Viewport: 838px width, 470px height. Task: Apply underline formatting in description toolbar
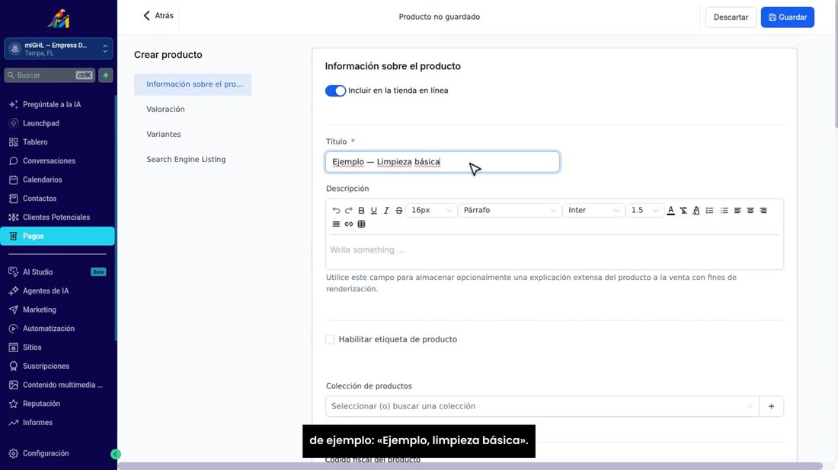373,210
